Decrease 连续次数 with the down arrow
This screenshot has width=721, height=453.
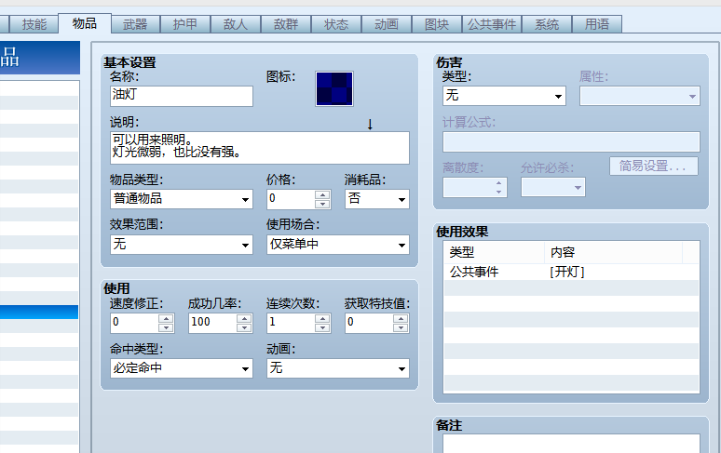tap(323, 327)
